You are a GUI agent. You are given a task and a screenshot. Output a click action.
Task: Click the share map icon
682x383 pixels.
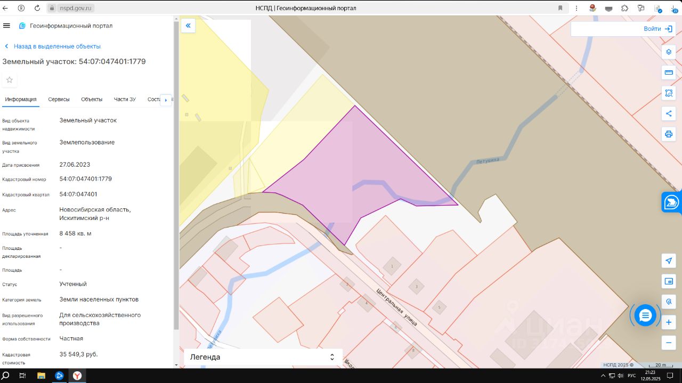(669, 113)
